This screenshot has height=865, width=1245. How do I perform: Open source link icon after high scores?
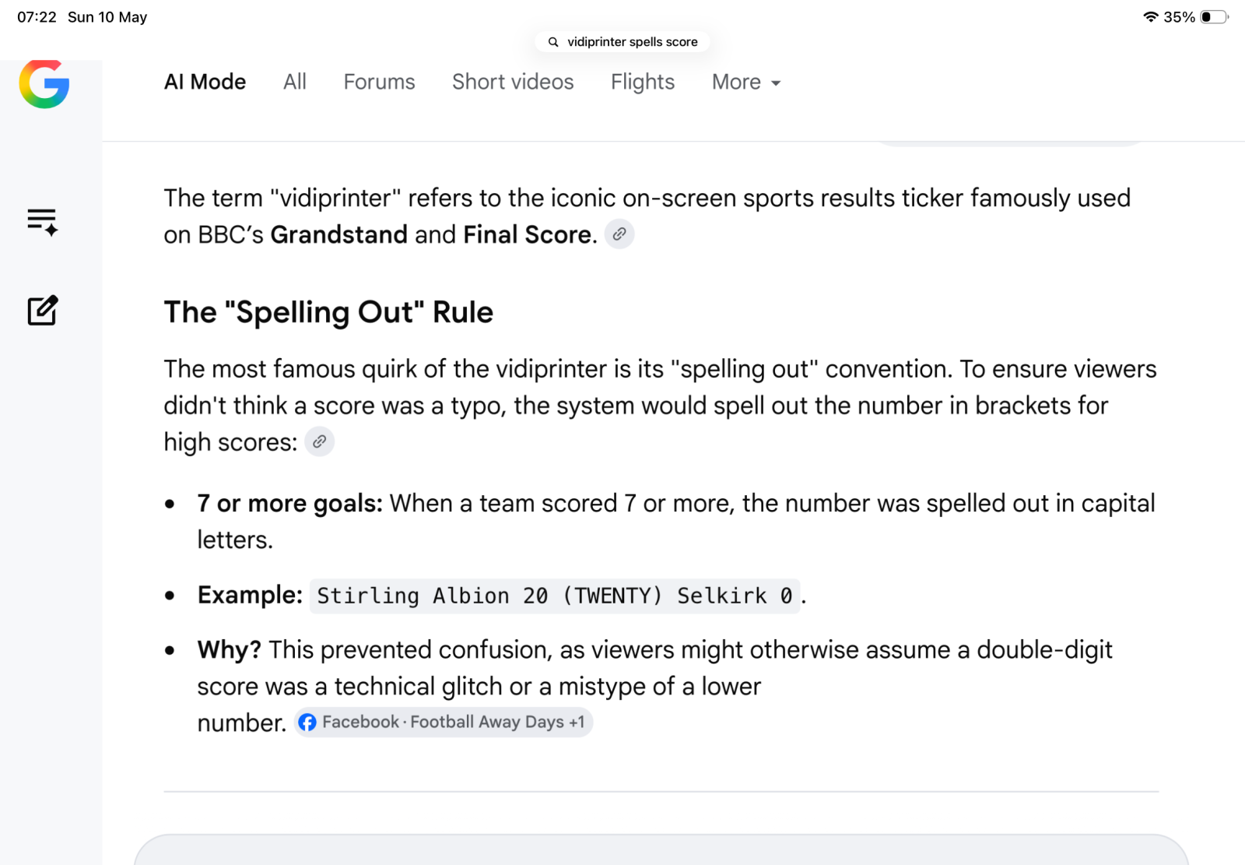(x=319, y=441)
